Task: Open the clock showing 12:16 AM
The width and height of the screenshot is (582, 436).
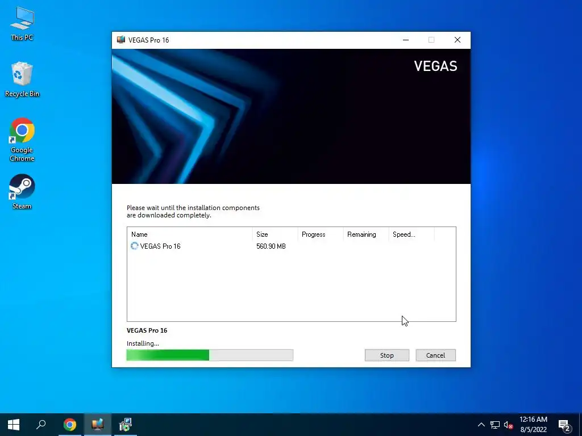Action: 533,425
